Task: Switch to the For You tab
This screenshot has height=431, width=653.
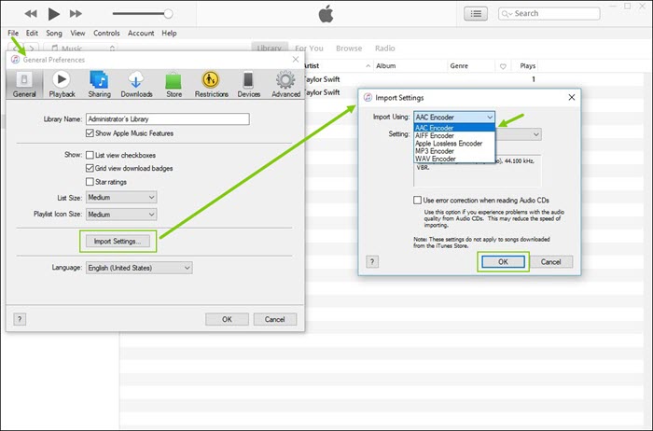Action: click(309, 49)
